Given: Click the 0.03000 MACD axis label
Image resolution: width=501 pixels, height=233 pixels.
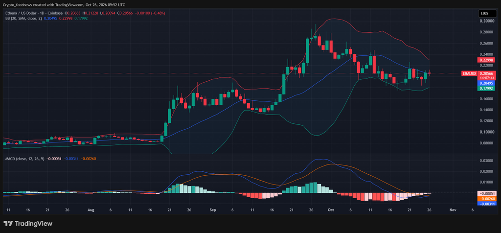Looking at the screenshot, I should pyautogui.click(x=487, y=161).
